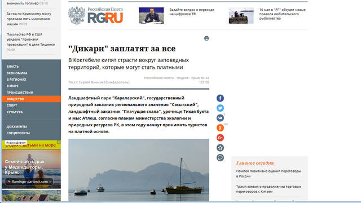
Task: Add the article to favorites with star icon
Action: (x=220, y=148)
